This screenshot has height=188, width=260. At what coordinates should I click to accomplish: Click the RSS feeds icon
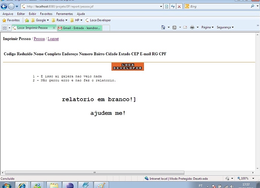pyautogui.click(x=174, y=27)
